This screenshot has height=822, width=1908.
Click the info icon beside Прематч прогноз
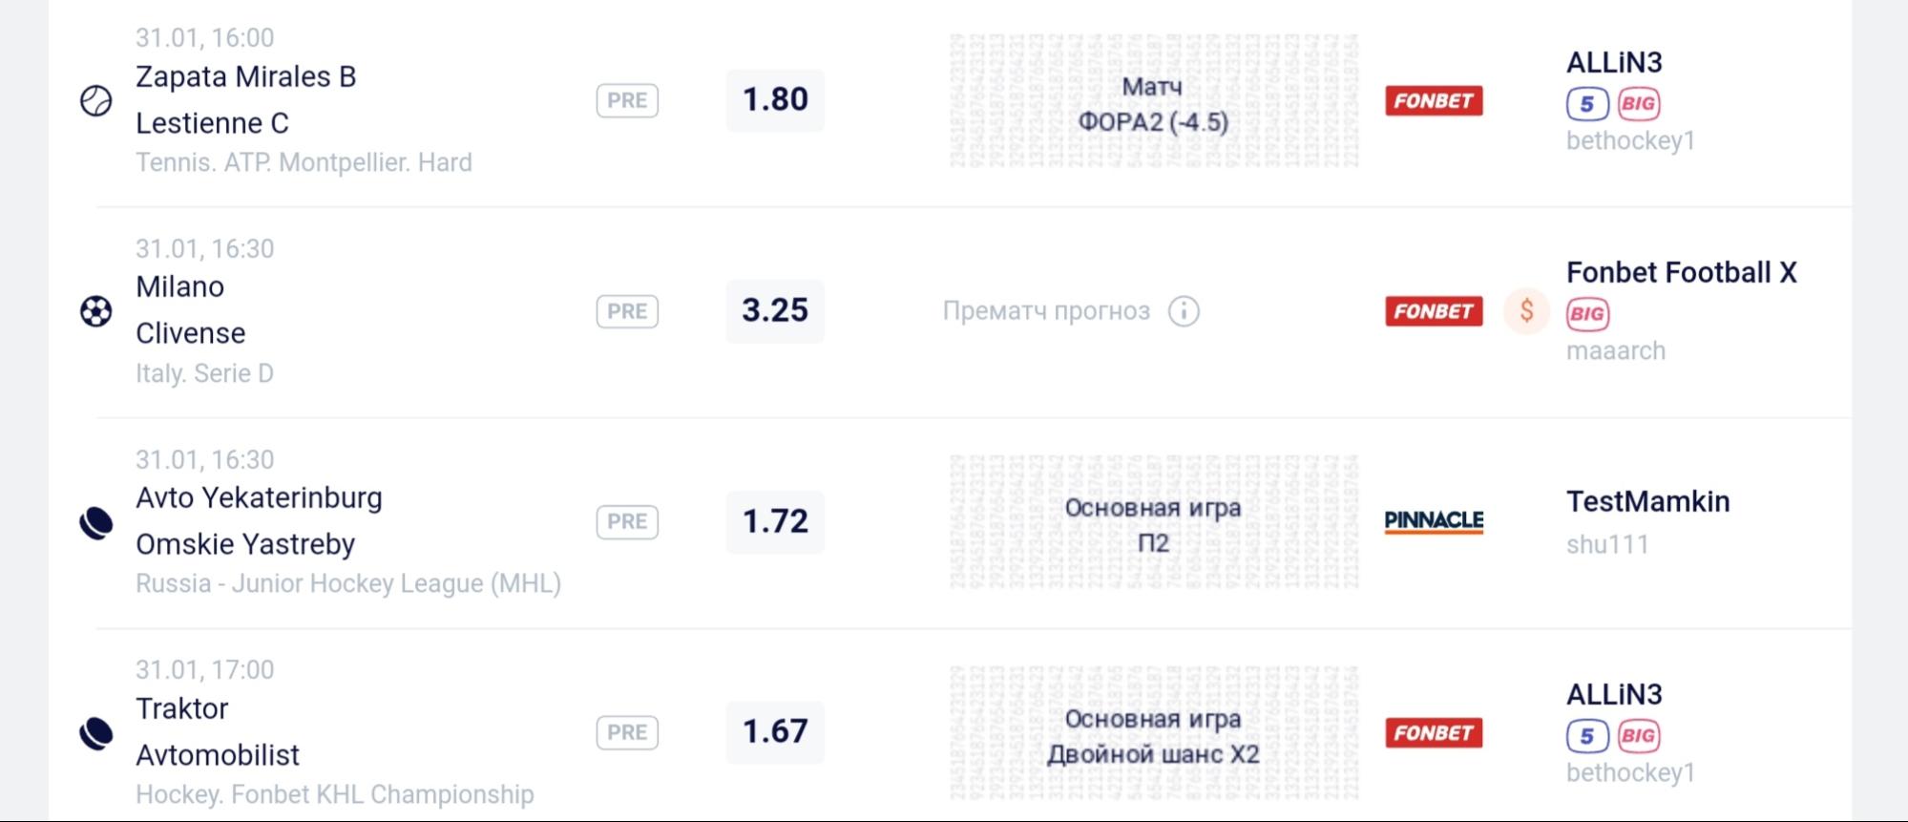[1184, 310]
